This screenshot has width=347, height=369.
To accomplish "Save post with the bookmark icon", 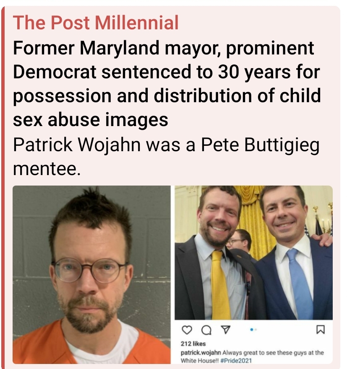I will tap(321, 330).
